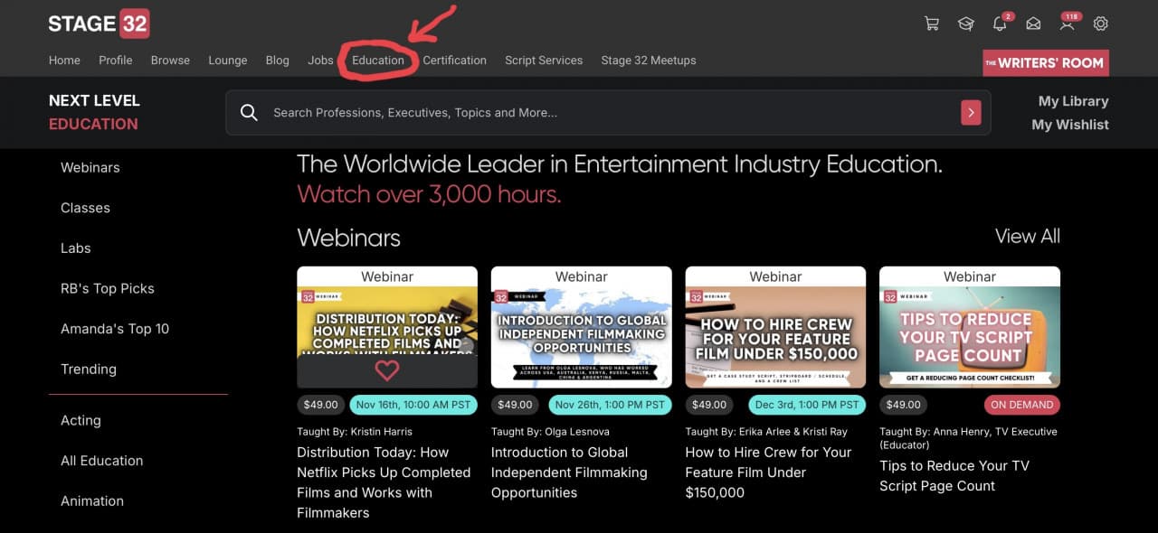Open My Wishlist

tap(1070, 125)
